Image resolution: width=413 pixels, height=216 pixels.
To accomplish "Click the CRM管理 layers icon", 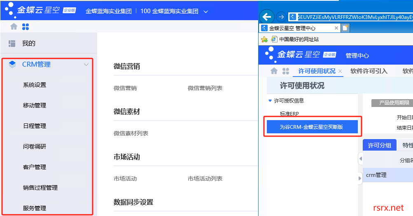I will 12,64.
